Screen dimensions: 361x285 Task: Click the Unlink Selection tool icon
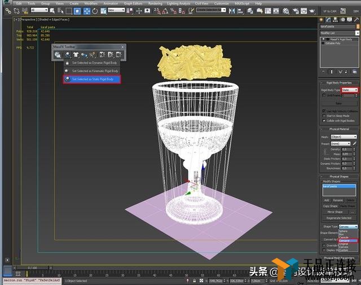(x=16, y=11)
